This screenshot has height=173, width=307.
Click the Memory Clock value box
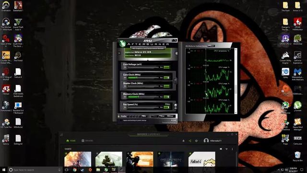click(166, 97)
